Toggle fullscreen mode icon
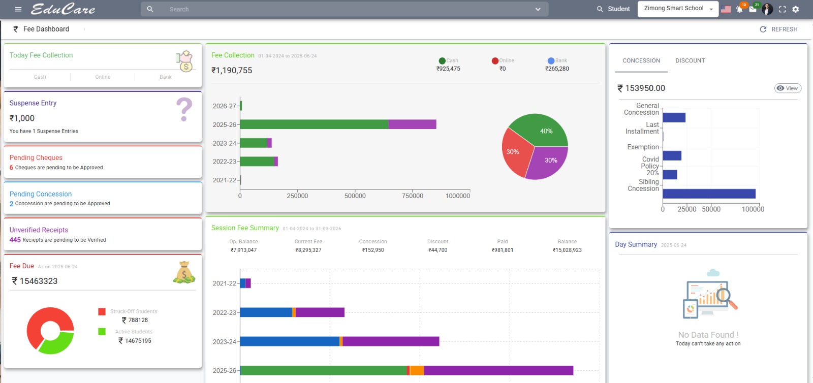The width and height of the screenshot is (813, 383). [782, 9]
